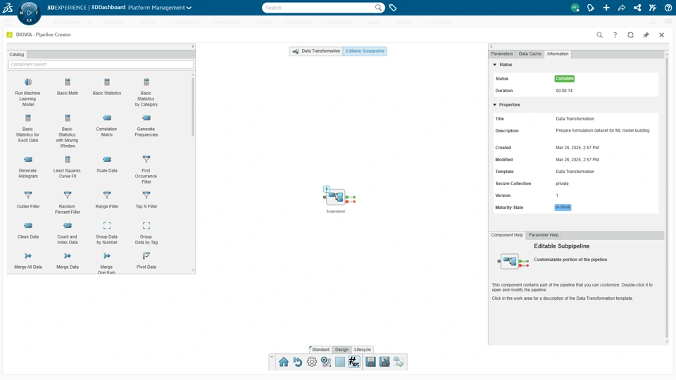Collapse the right information panel

[491, 46]
